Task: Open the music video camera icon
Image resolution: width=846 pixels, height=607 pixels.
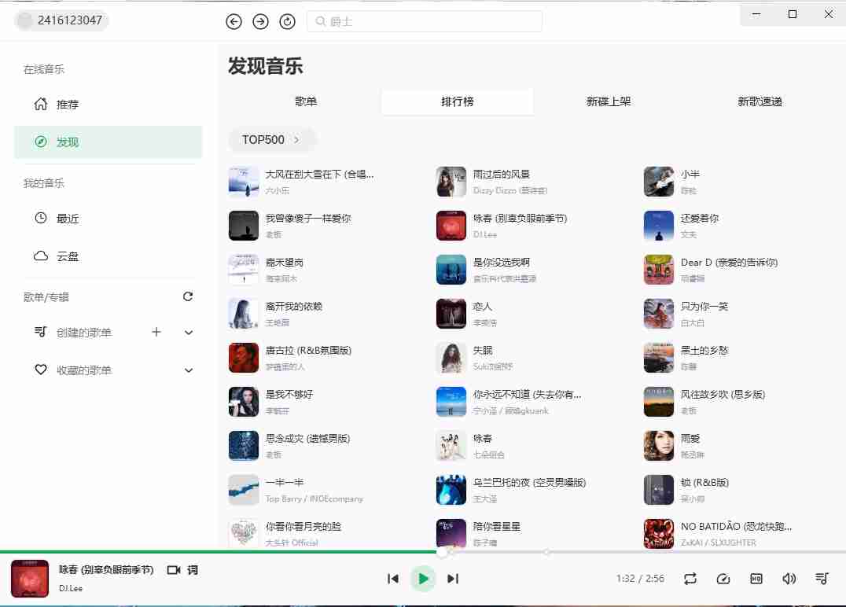Action: coord(174,570)
